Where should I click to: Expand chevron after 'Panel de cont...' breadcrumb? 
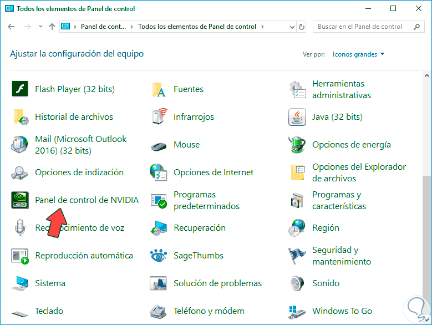[131, 27]
